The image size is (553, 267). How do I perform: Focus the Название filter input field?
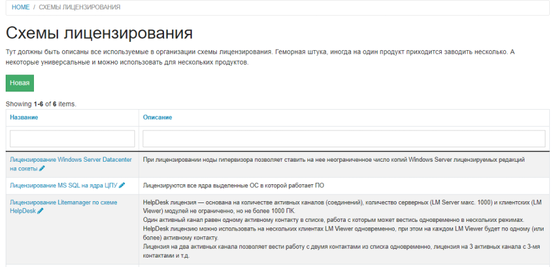tap(72, 139)
